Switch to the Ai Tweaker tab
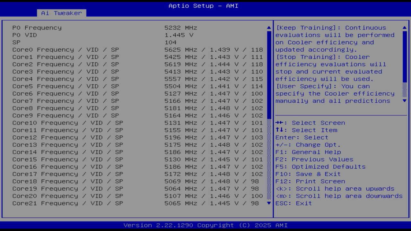The width and height of the screenshot is (411, 231). pos(62,13)
